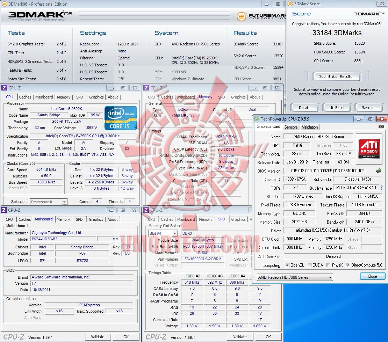This screenshot has width=388, height=342.
Task: Open AMD Radeon HD 7900 Series GPU dropdown
Action: 295,277
